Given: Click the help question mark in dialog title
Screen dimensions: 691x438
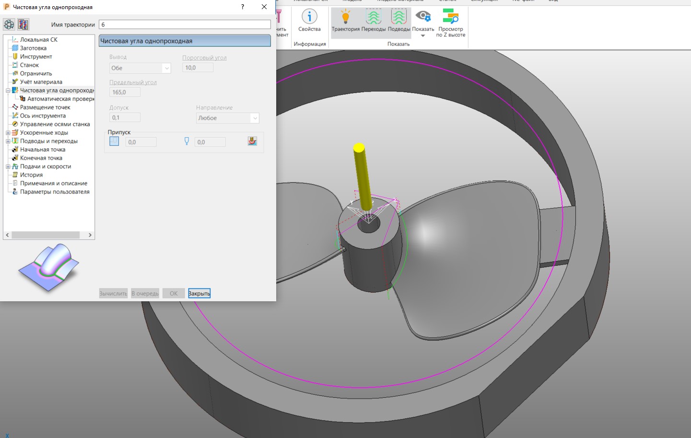Looking at the screenshot, I should [x=243, y=7].
